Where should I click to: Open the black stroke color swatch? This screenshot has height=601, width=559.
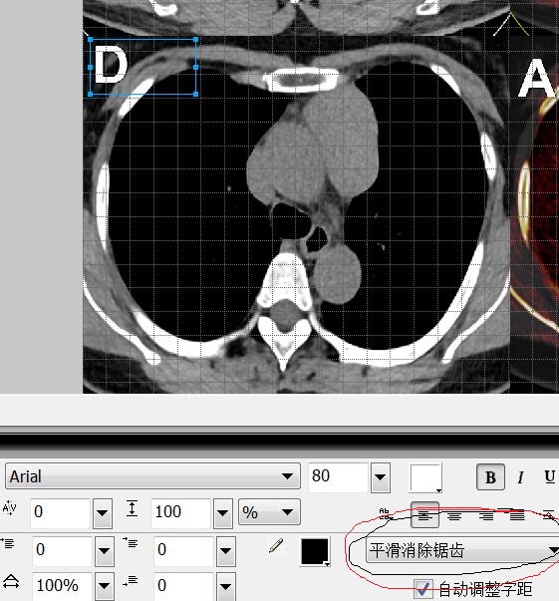315,551
